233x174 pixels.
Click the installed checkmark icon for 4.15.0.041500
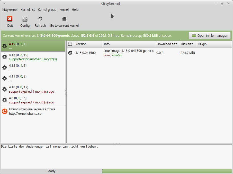(x=70, y=53)
